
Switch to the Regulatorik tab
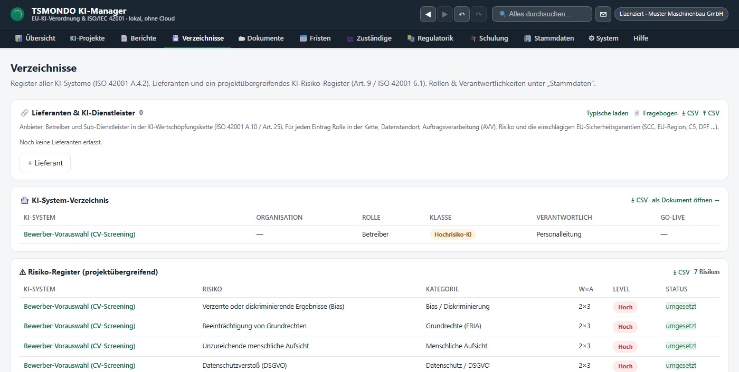coord(430,38)
